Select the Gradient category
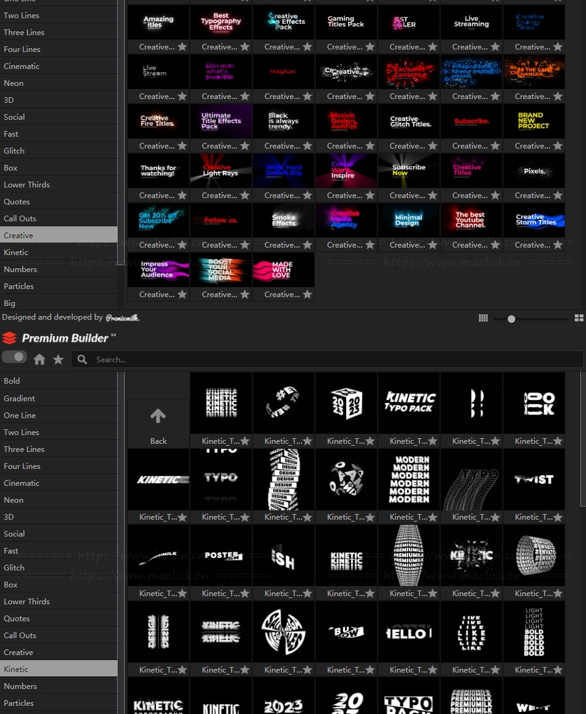 point(59,398)
